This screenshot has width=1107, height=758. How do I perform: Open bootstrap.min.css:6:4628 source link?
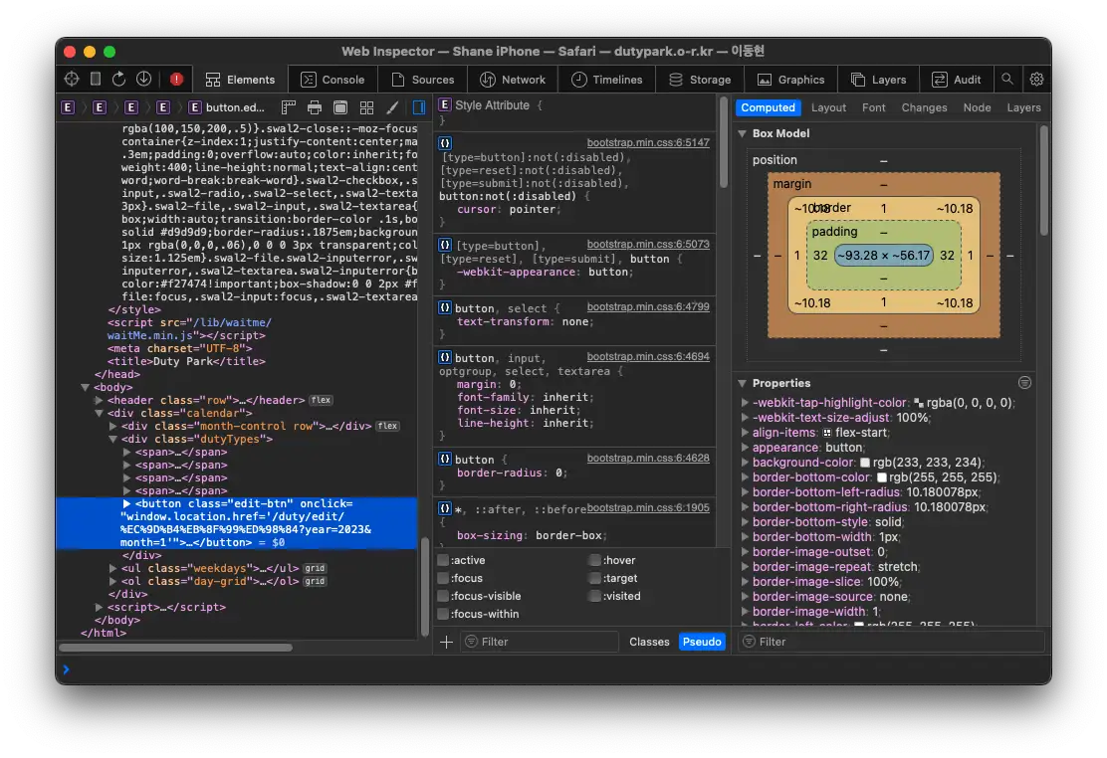648,458
